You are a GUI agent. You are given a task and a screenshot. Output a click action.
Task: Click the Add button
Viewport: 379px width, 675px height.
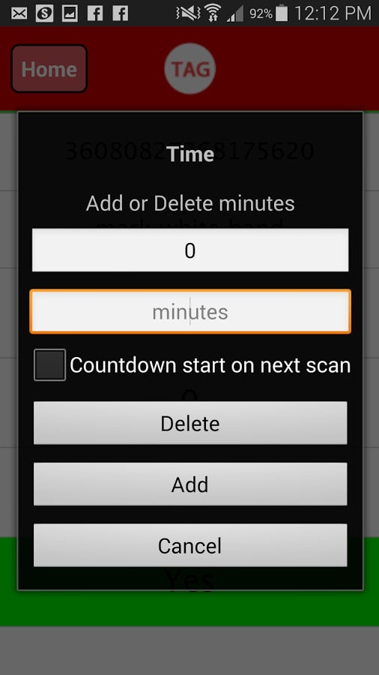click(x=190, y=484)
